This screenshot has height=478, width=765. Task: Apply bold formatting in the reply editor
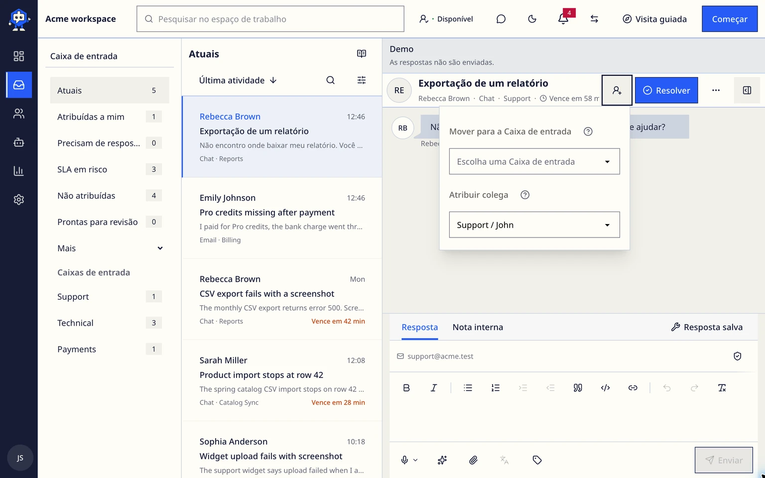point(406,388)
